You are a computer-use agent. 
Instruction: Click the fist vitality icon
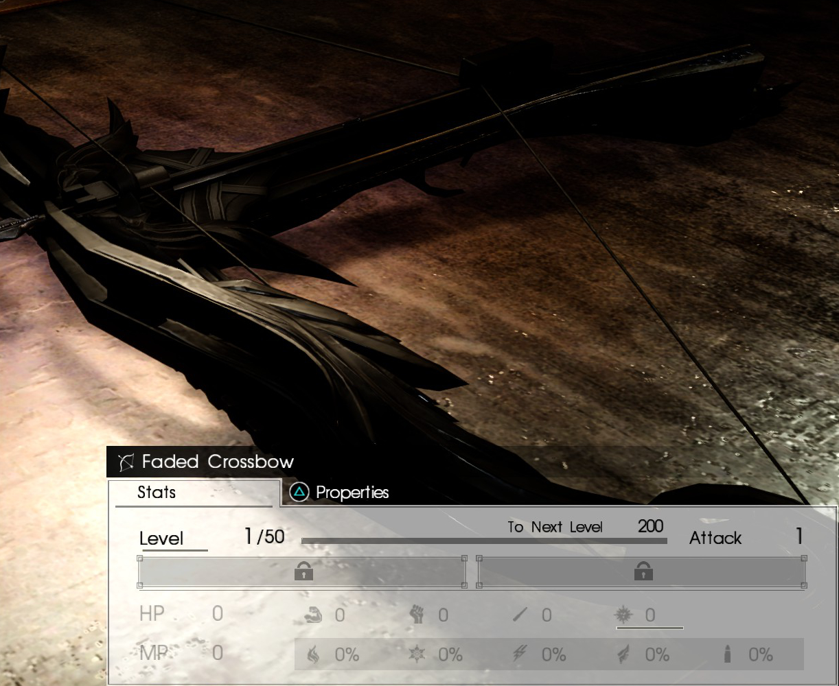(x=417, y=615)
